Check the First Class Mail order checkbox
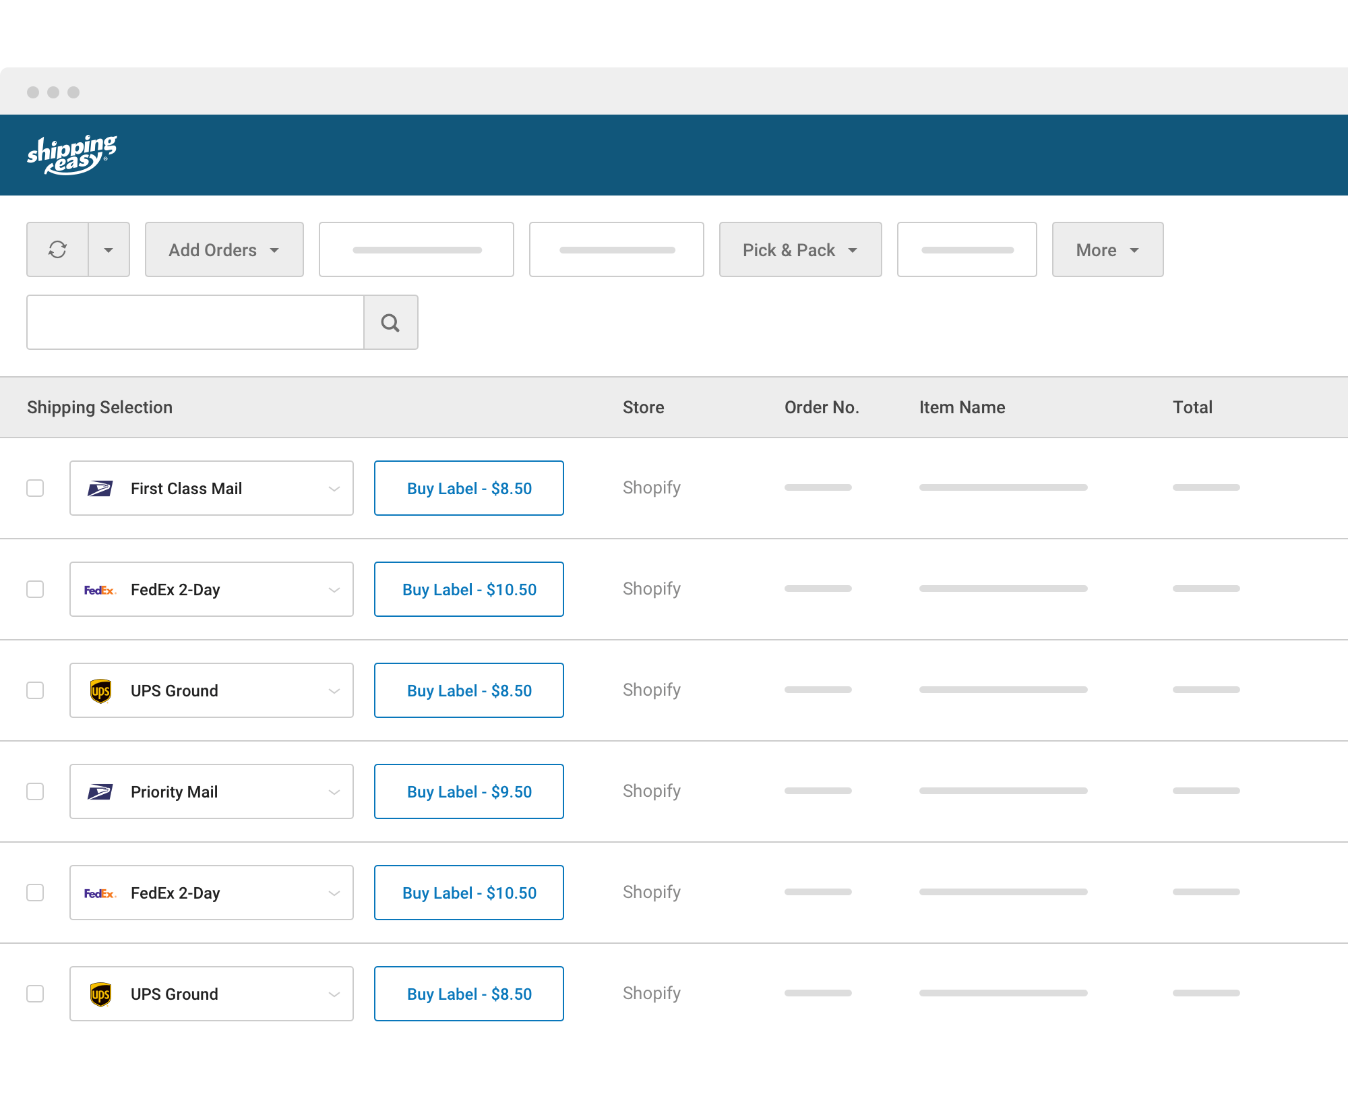Screen dimensions: 1348x1111 [x=35, y=488]
